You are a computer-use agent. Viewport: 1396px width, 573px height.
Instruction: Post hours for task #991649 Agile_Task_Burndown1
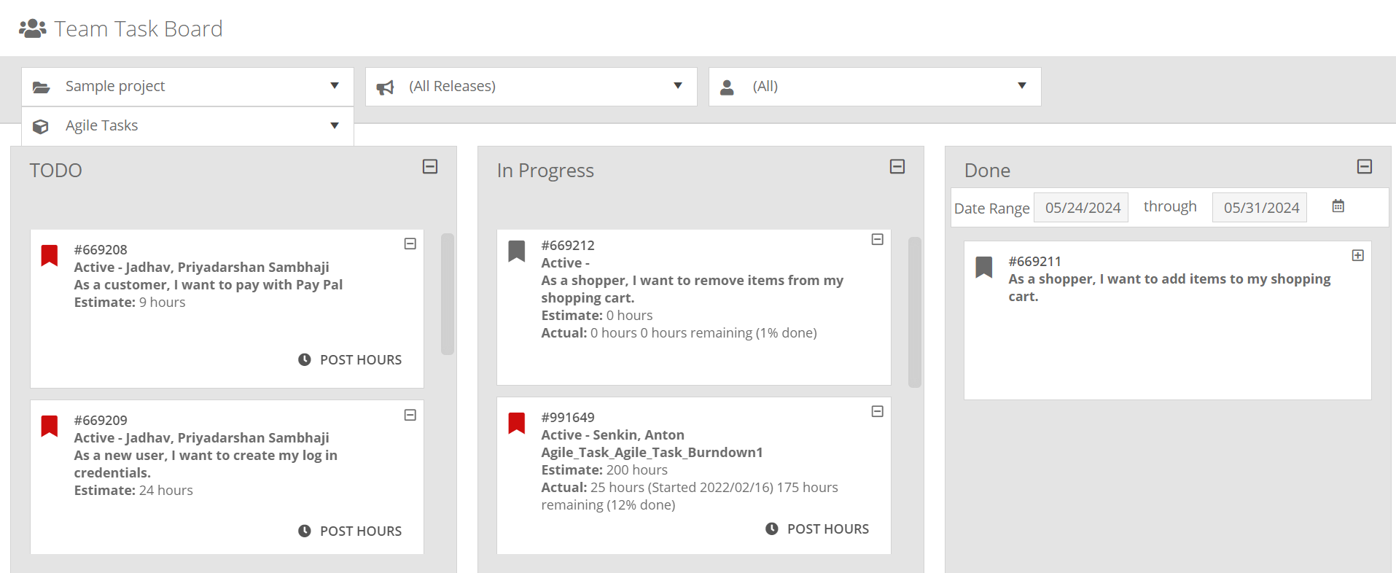pyautogui.click(x=818, y=529)
